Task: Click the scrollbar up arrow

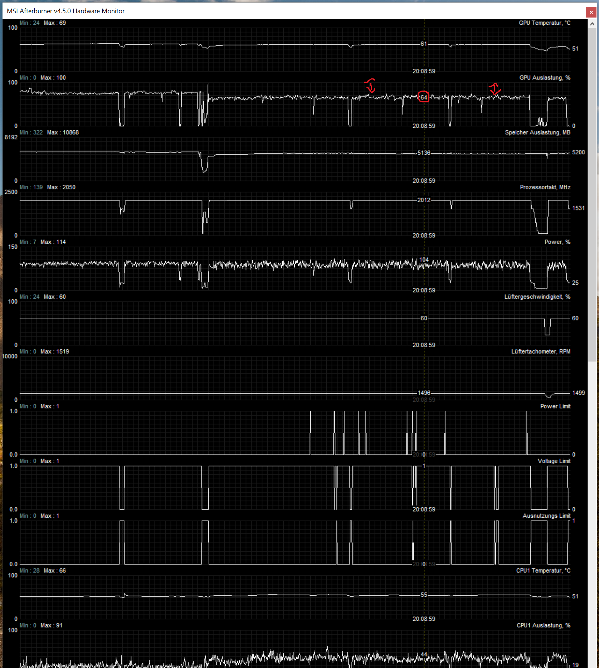Action: pyautogui.click(x=592, y=24)
